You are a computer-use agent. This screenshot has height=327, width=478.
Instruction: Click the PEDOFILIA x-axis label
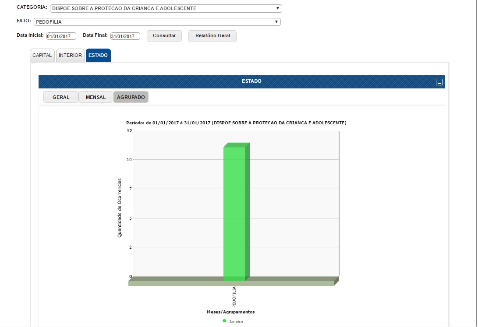[234, 297]
